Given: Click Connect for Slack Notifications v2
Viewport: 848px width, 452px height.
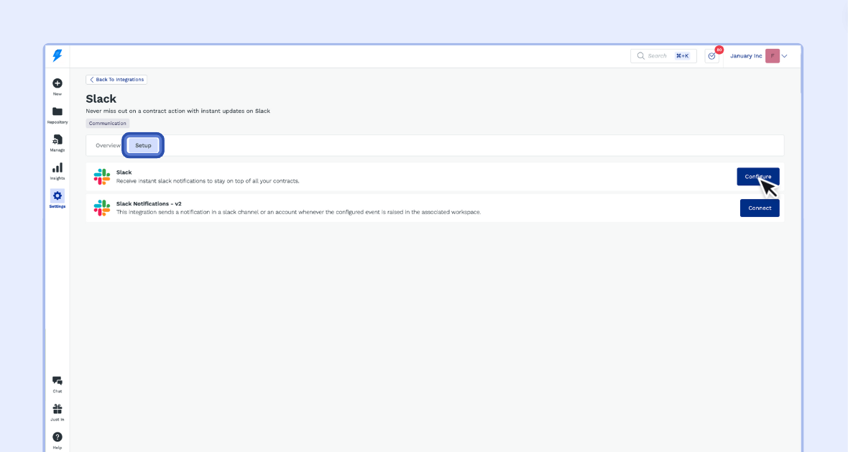Looking at the screenshot, I should (760, 208).
